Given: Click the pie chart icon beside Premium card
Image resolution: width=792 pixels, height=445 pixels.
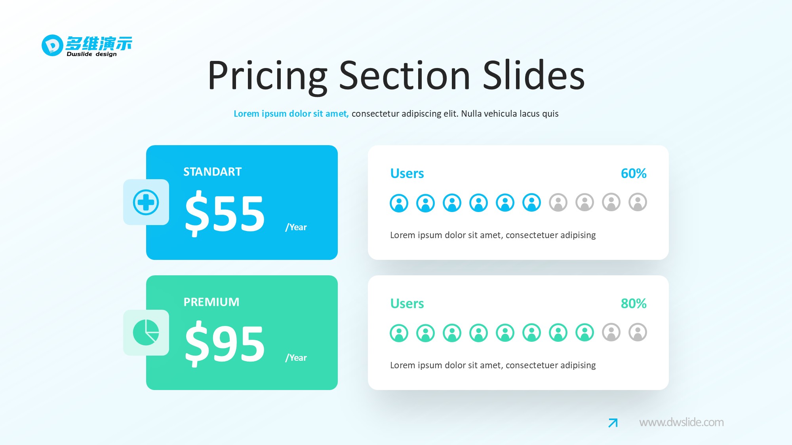Looking at the screenshot, I should (x=146, y=332).
